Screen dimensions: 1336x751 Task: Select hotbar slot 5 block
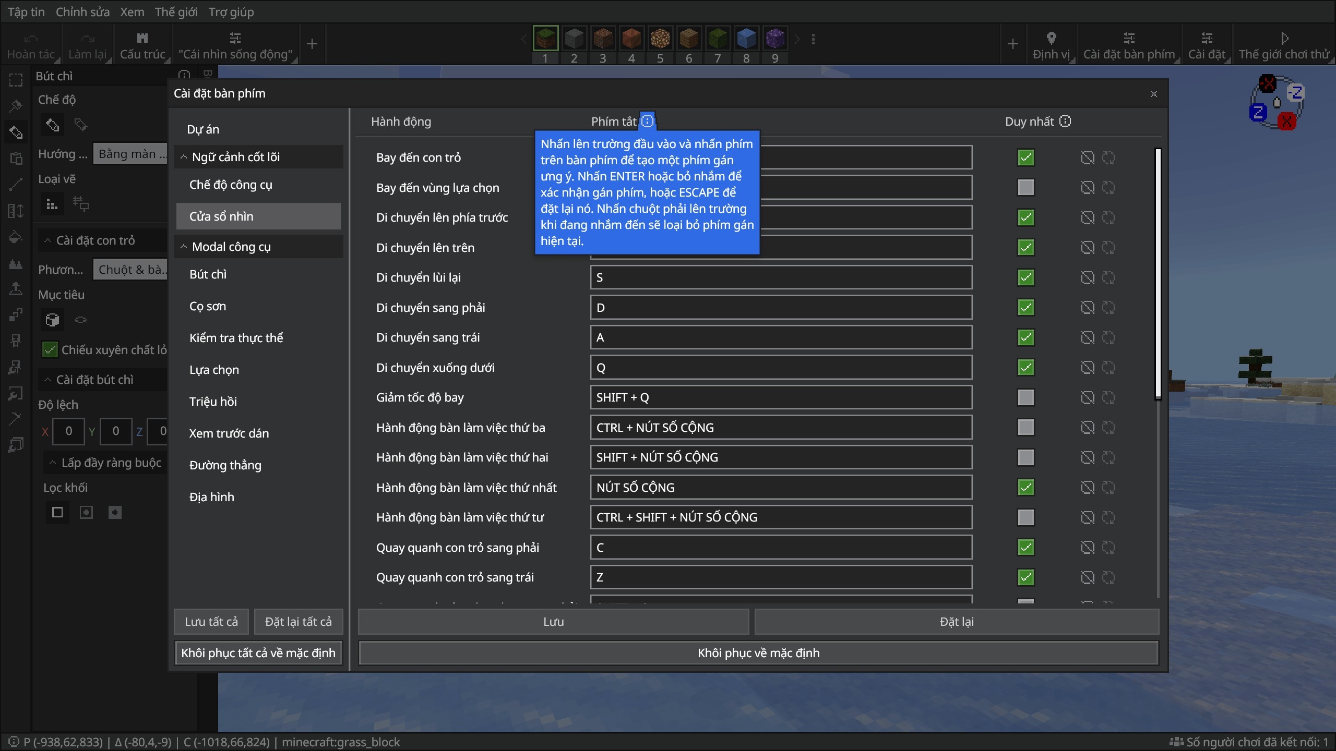660,39
